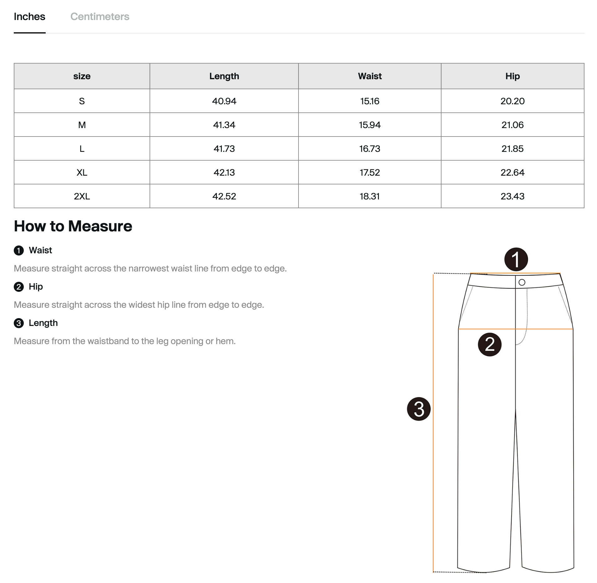Select the XL size row label
Image resolution: width=597 pixels, height=583 pixels.
82,173
